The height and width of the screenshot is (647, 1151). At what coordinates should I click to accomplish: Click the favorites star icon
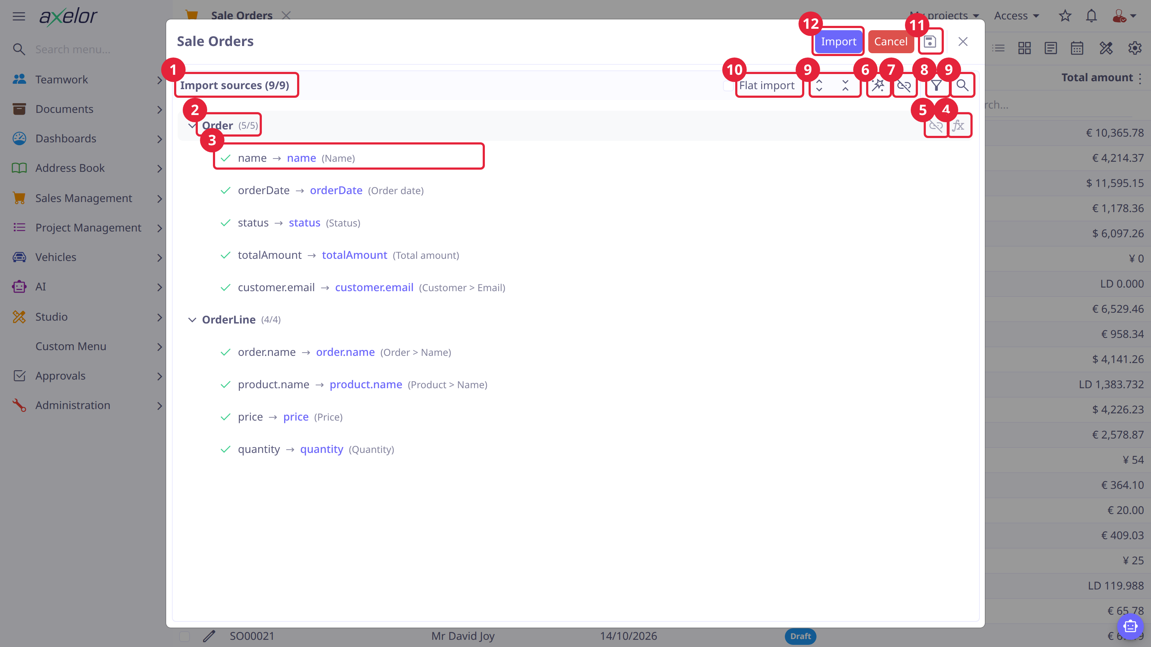1065,16
